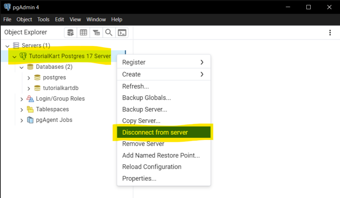
Task: Launch the PSQL Tool terminal icon
Action: [x=122, y=32]
